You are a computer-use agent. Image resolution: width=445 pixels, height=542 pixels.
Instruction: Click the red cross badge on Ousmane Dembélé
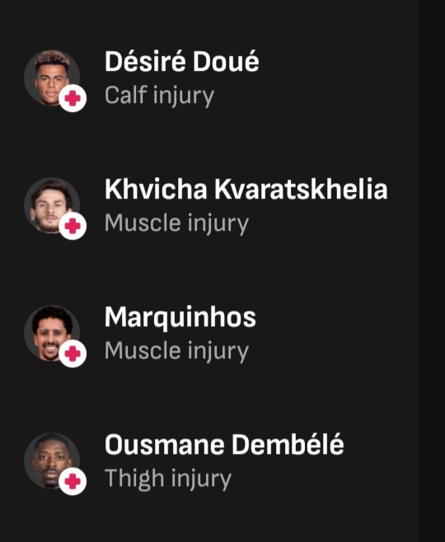[x=73, y=482]
